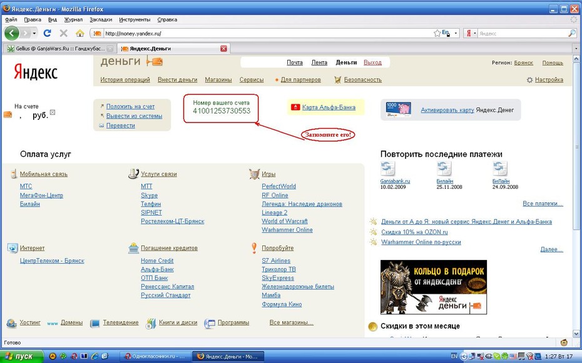Image resolution: width=582 pixels, height=363 pixels.
Task: Open the Файл menu
Action: 11,19
